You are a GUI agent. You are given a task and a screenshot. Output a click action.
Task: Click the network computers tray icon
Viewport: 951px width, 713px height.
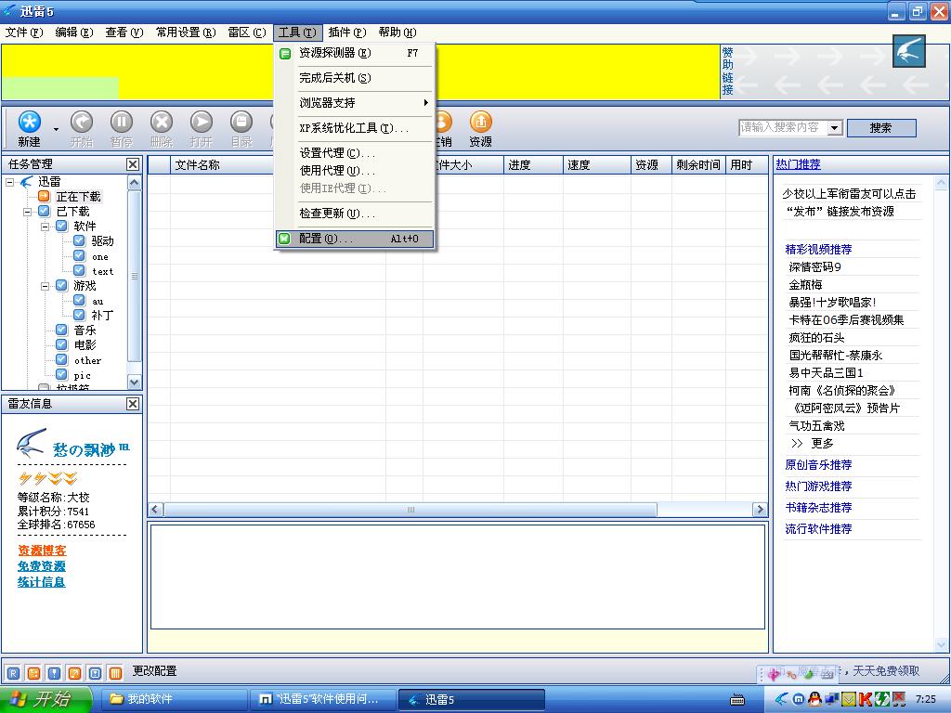(x=831, y=699)
